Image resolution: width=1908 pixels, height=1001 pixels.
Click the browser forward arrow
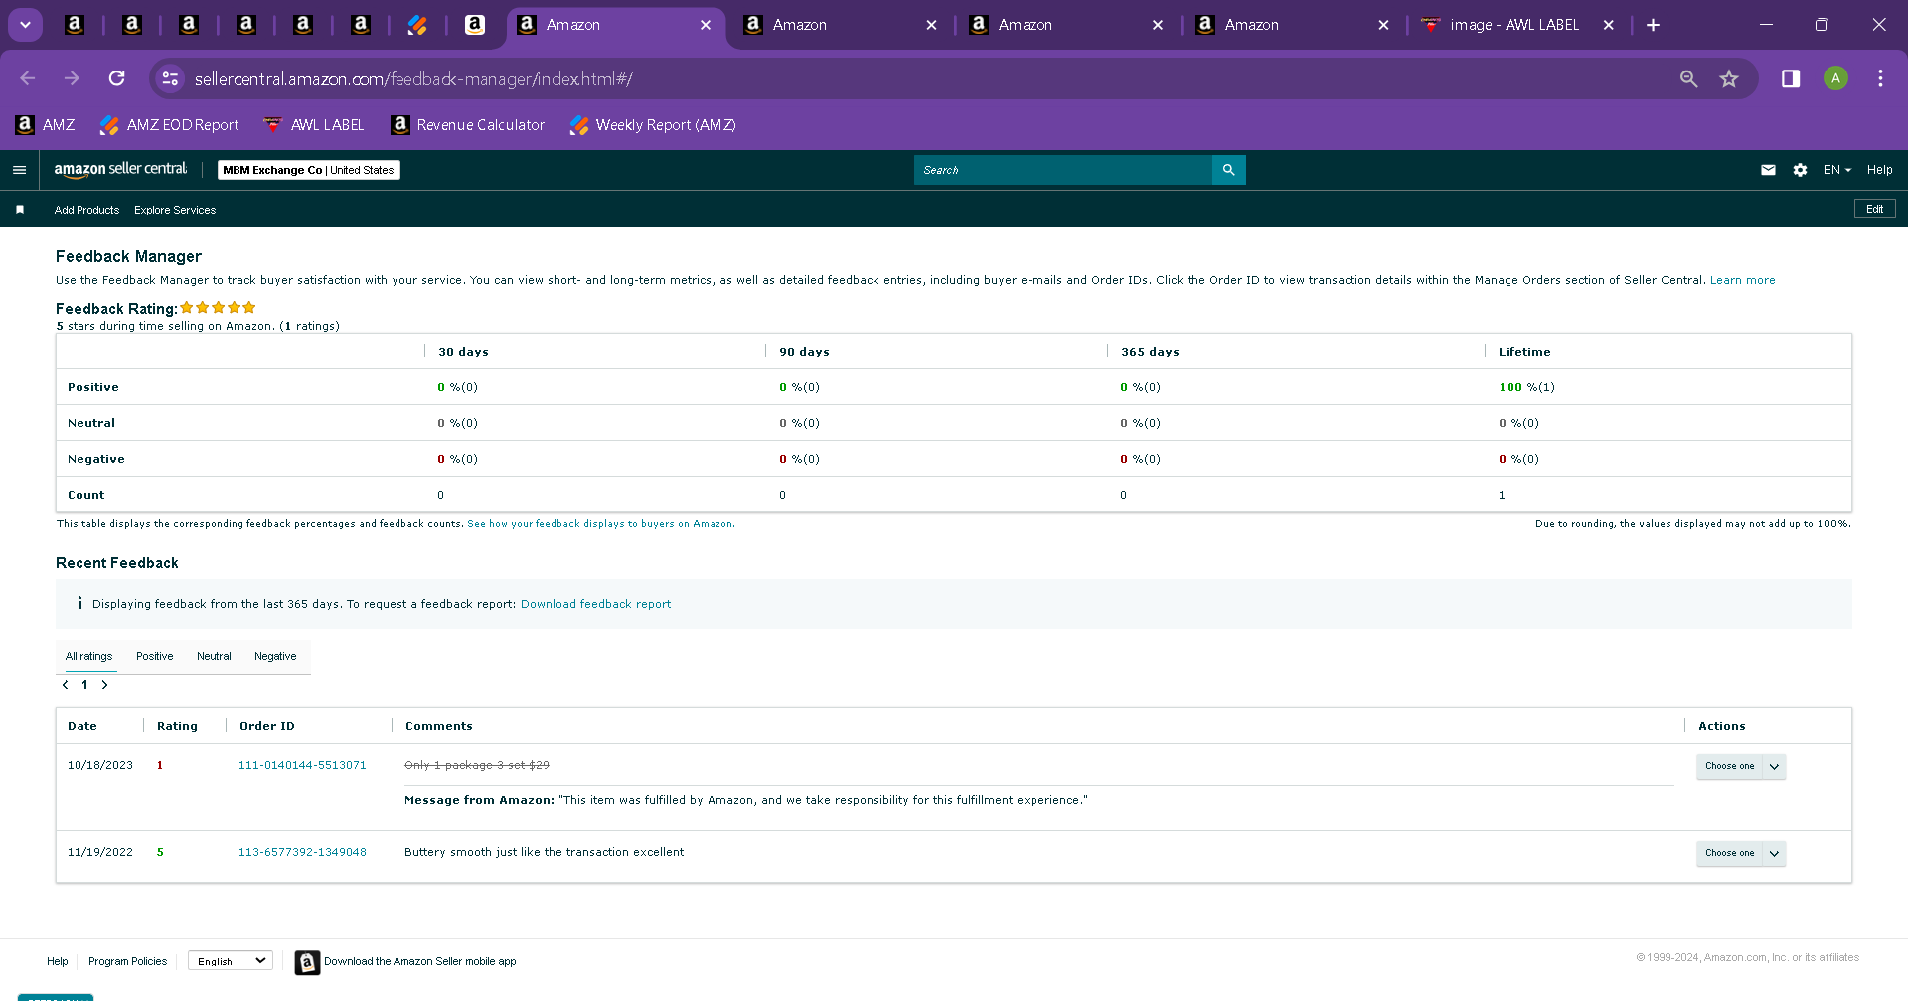click(72, 78)
